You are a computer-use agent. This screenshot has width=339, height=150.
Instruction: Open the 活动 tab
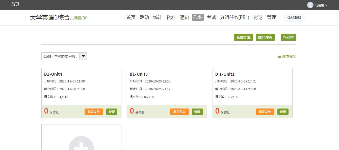tap(144, 17)
